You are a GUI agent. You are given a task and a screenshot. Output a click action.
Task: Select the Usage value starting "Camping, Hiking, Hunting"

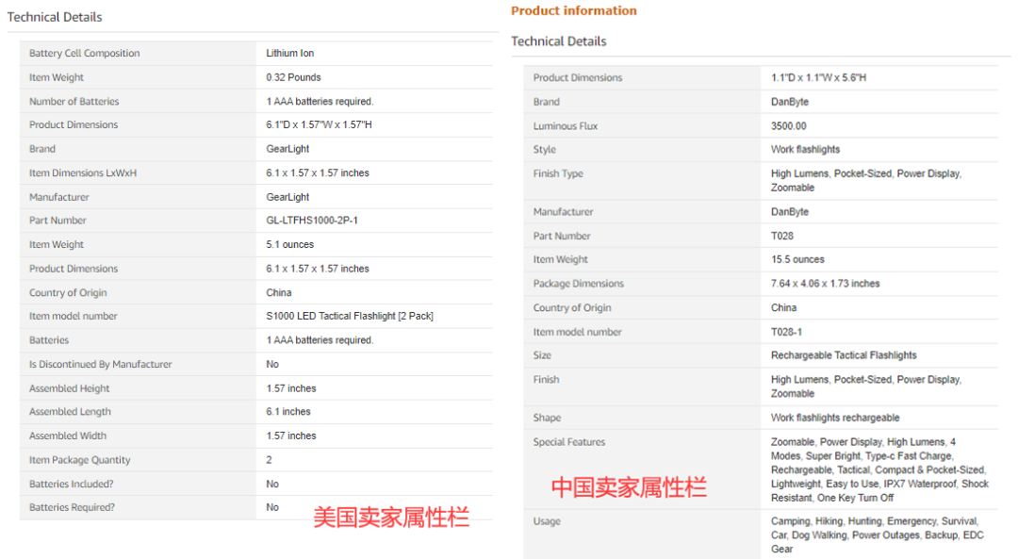tap(878, 535)
